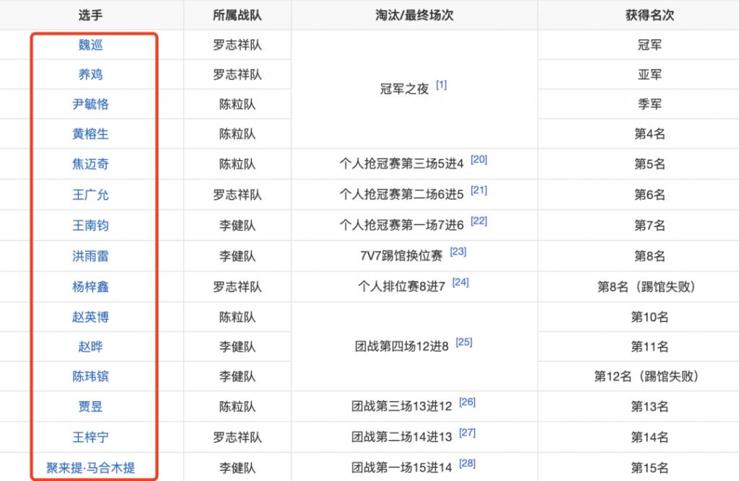This screenshot has height=481, width=739.
Task: Click the 王广允 name link
Action: (x=91, y=195)
